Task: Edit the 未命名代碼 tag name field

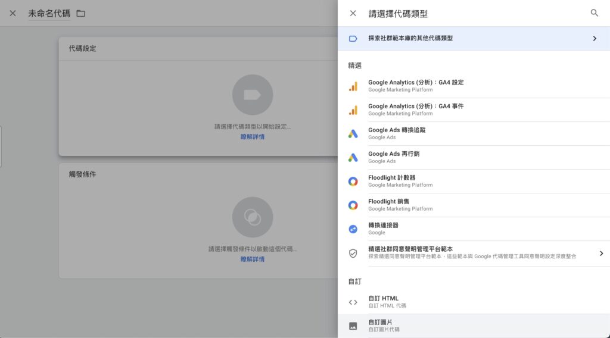Action: (49, 14)
